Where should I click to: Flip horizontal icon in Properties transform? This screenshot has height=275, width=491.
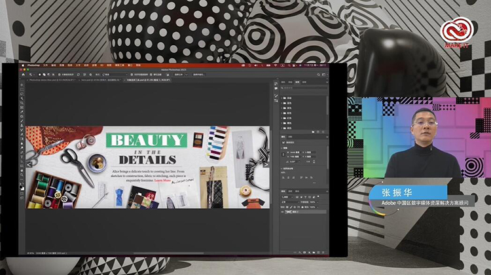click(308, 162)
